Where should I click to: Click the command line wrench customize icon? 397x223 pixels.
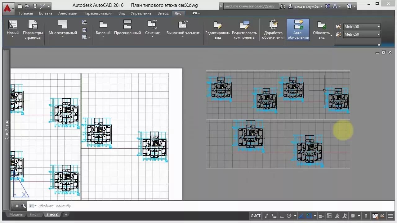(23, 206)
